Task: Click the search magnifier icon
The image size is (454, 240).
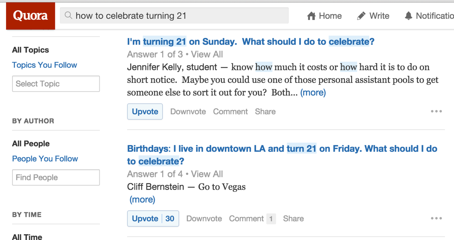Action: (68, 16)
